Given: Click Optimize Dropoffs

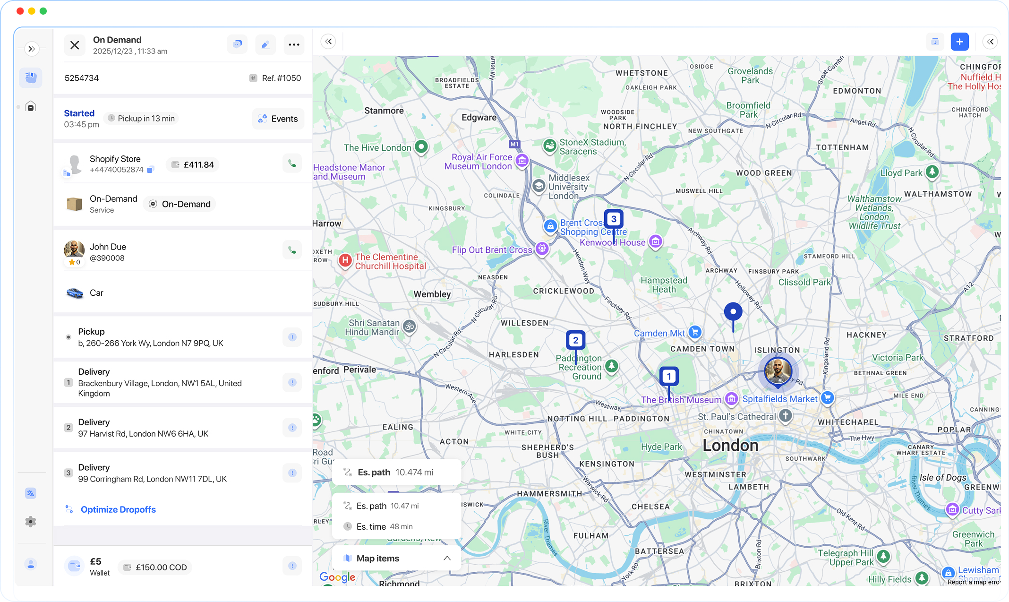Looking at the screenshot, I should pyautogui.click(x=118, y=509).
